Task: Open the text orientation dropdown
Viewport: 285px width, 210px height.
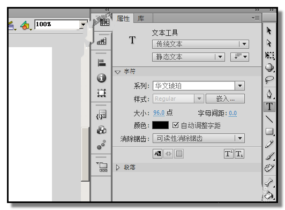Action: click(x=239, y=57)
